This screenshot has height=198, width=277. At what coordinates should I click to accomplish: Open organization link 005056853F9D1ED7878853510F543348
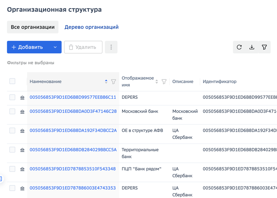(x=73, y=169)
